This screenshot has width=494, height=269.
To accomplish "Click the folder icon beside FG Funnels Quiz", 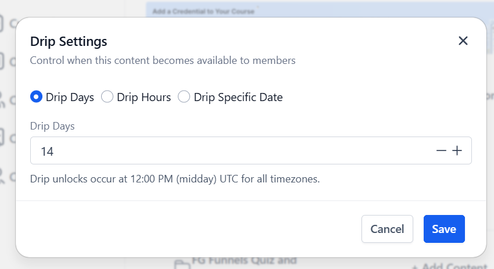I will pos(182,264).
